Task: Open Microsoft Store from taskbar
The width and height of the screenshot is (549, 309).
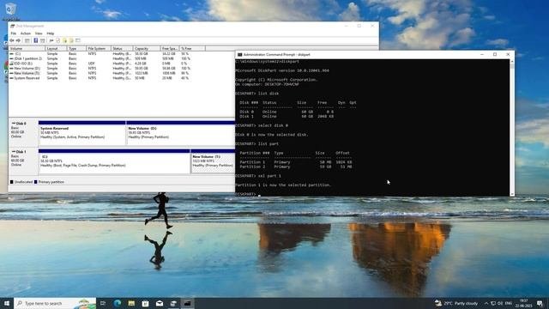Action: tap(145, 303)
